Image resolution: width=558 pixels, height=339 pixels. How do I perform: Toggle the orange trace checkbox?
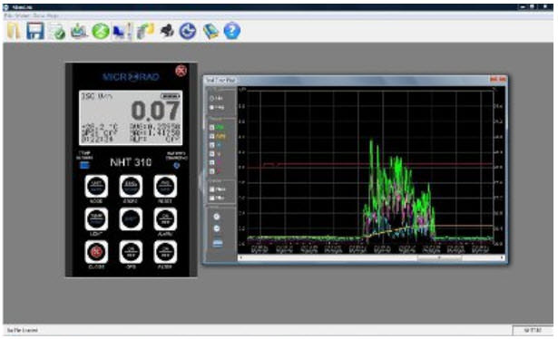[212, 136]
